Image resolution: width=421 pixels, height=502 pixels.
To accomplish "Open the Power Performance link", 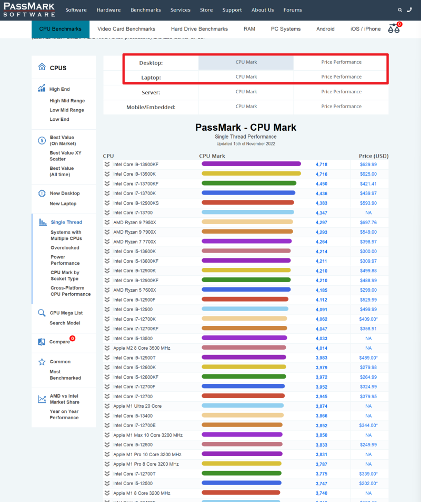I will [65, 260].
